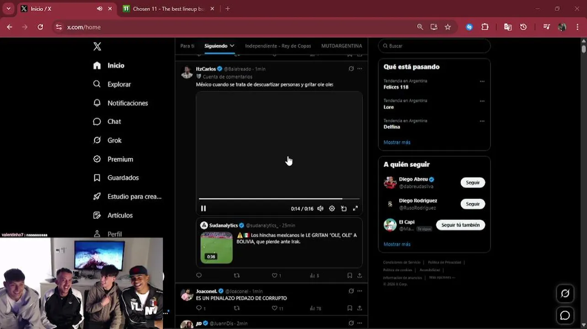Open the Felices 118 trend
This screenshot has height=329, width=587.
pos(396,87)
